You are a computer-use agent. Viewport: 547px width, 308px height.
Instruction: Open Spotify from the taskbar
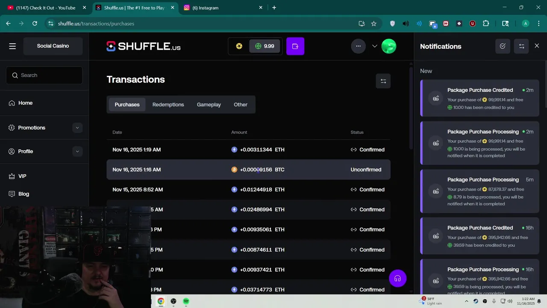[x=186, y=301]
